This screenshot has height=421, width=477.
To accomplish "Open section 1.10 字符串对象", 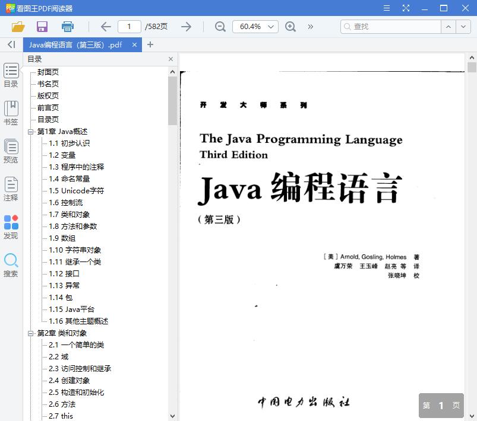I will (75, 250).
